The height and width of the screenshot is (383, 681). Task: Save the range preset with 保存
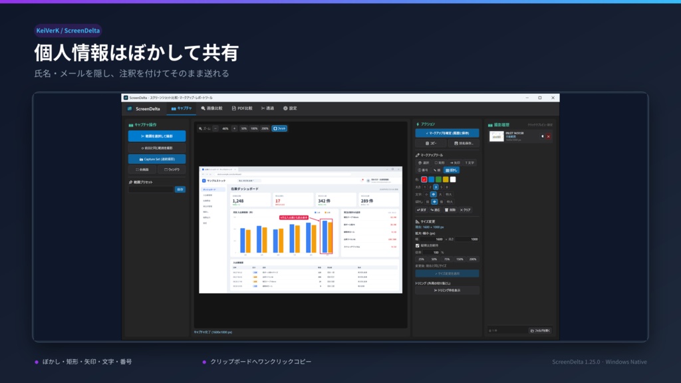(x=180, y=190)
